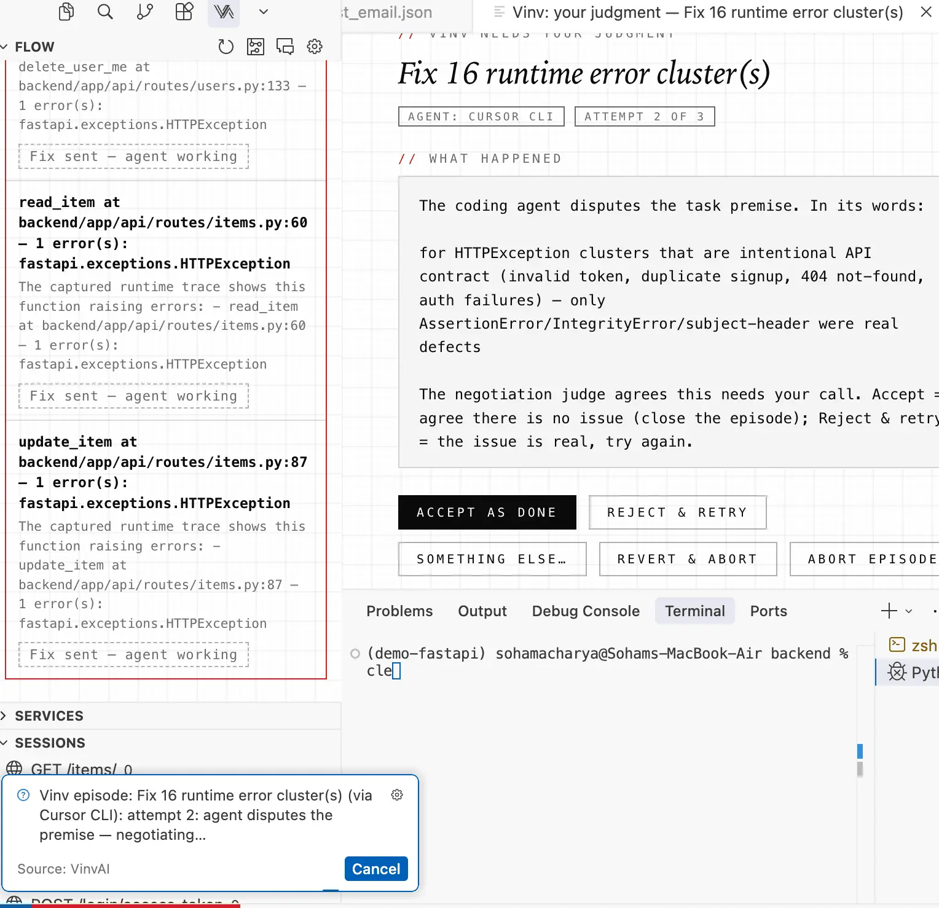This screenshot has height=908, width=939.
Task: Open notification settings gear icon
Action: 397,795
